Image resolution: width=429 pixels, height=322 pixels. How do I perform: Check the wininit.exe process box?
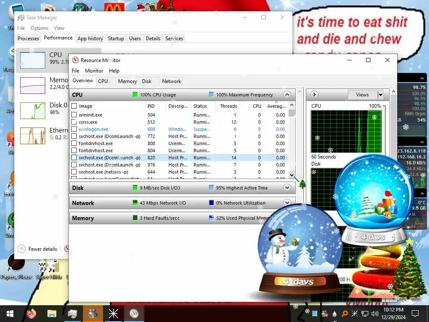tap(74, 115)
